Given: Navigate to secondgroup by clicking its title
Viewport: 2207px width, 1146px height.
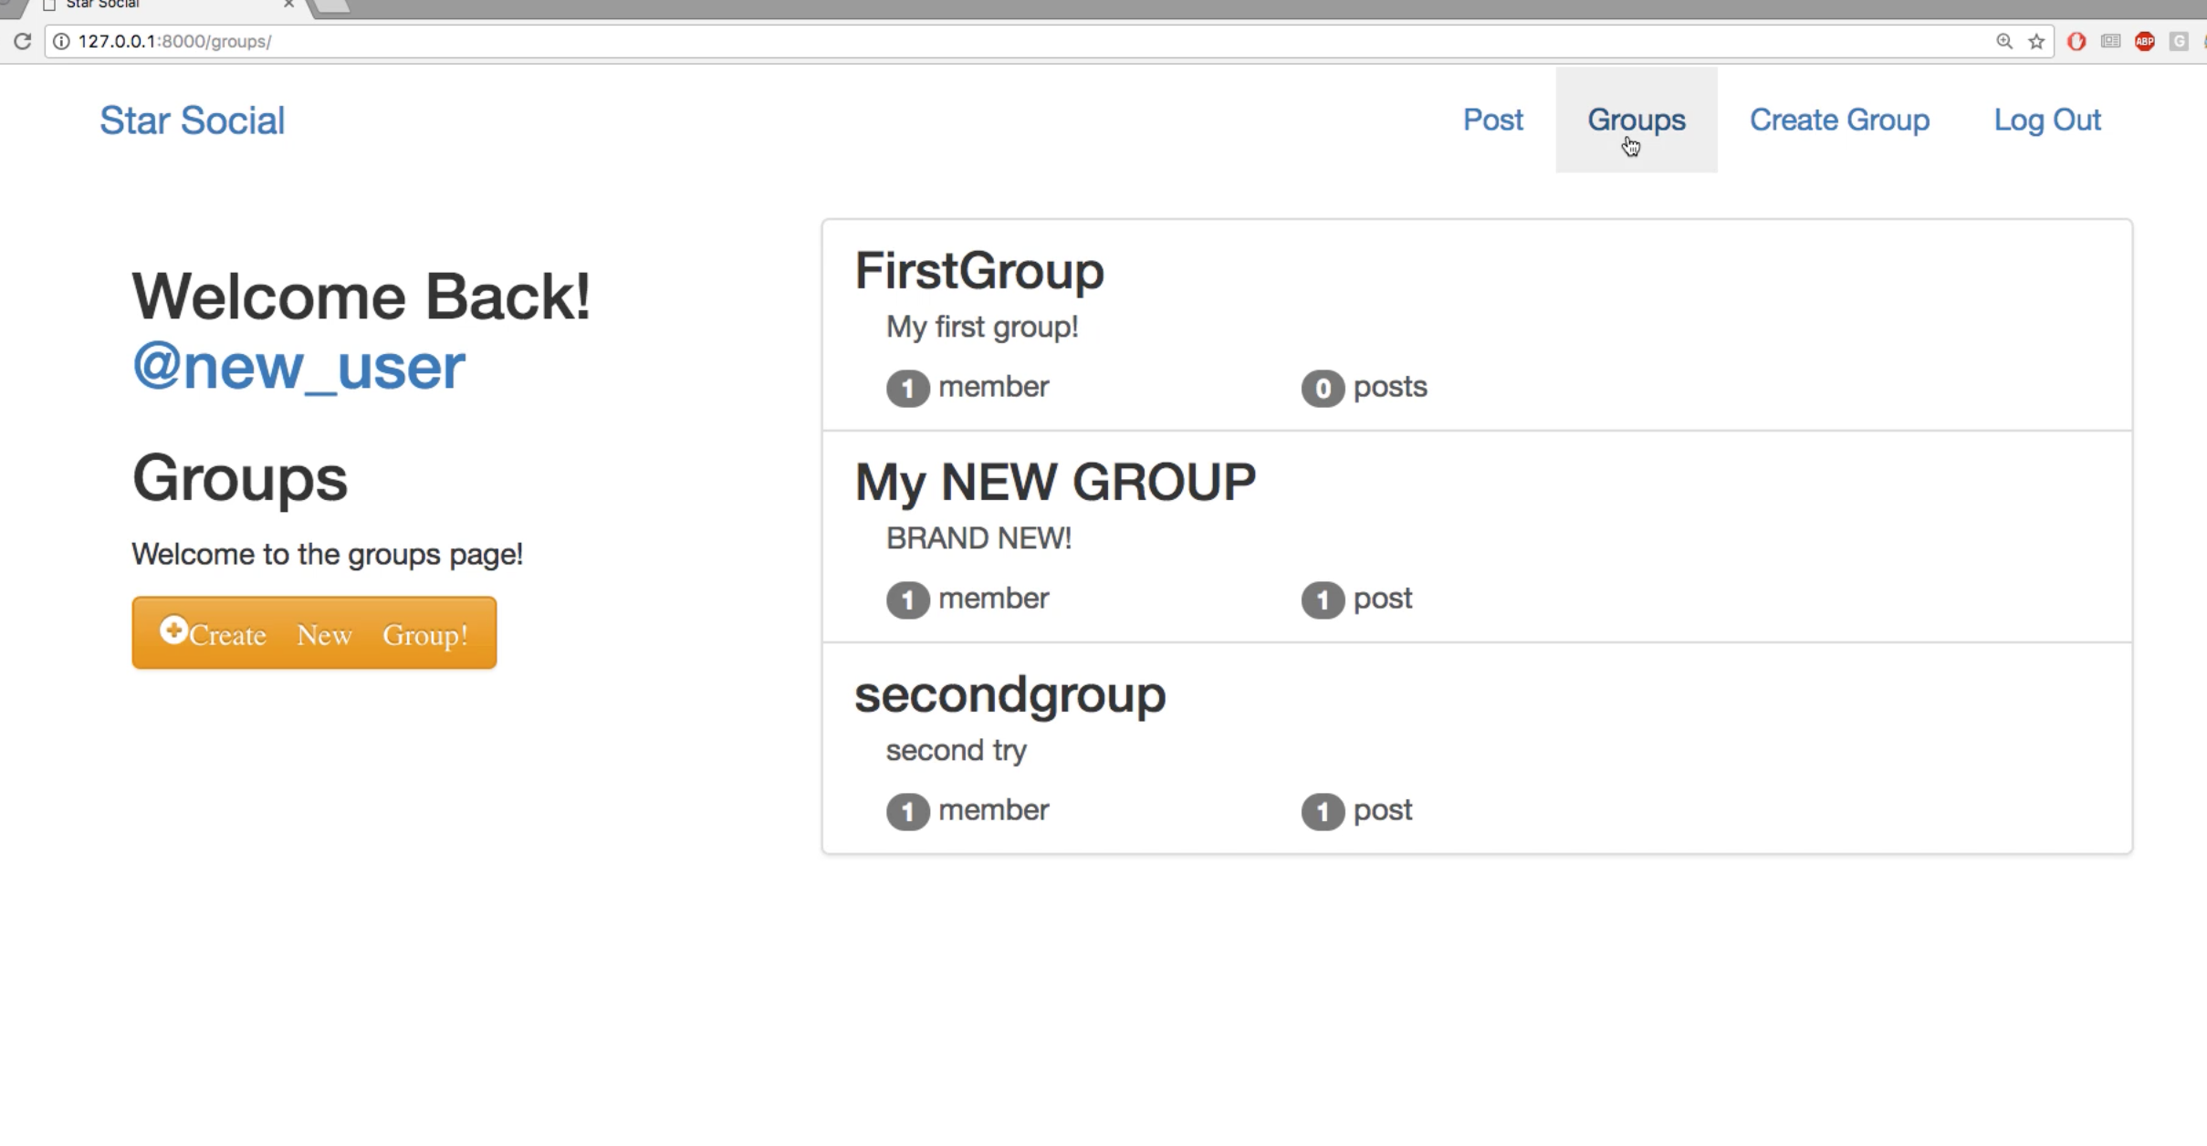Looking at the screenshot, I should coord(1010,695).
